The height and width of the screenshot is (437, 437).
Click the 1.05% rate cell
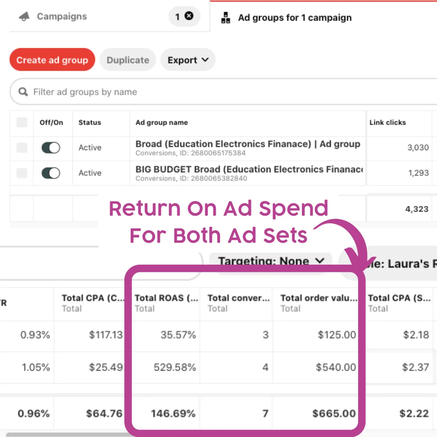[x=36, y=367]
